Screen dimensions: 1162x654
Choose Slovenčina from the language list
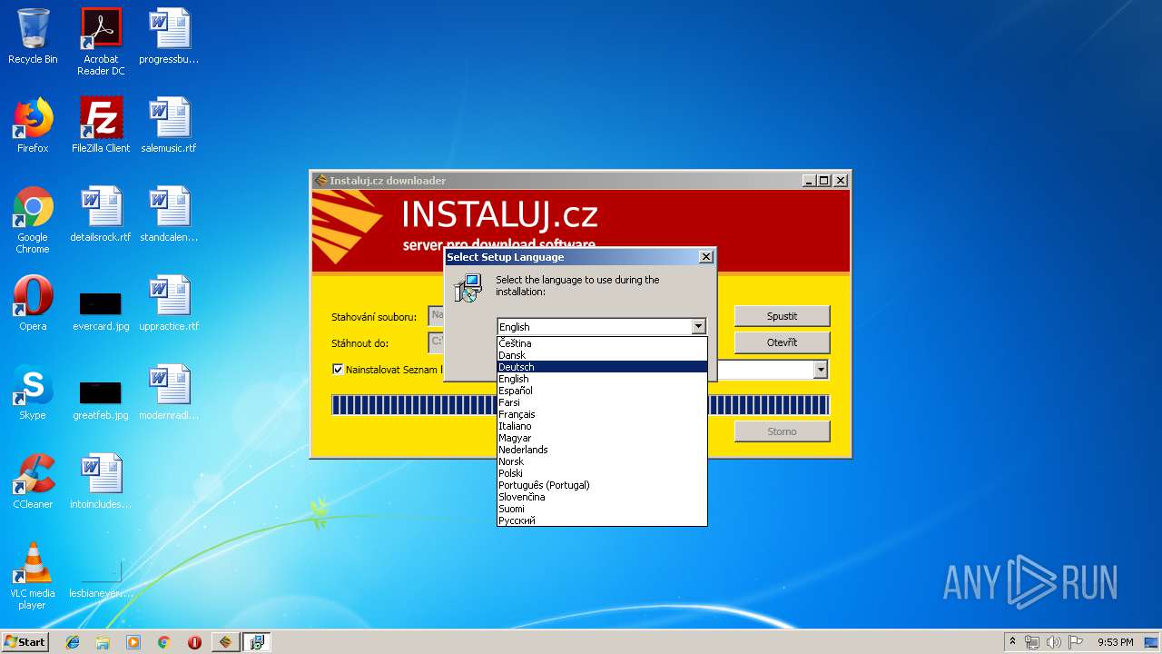pos(602,497)
